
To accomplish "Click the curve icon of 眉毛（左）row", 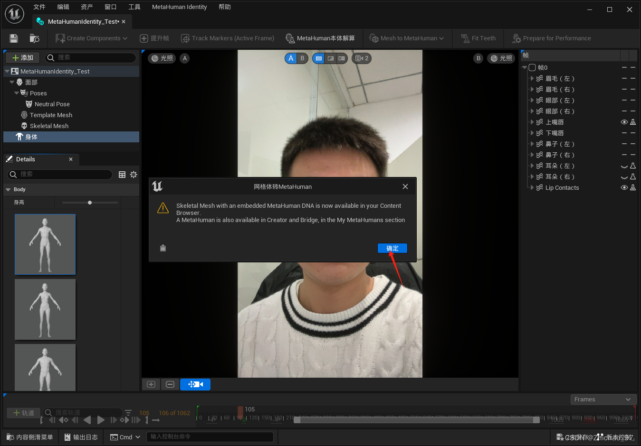I will point(539,78).
